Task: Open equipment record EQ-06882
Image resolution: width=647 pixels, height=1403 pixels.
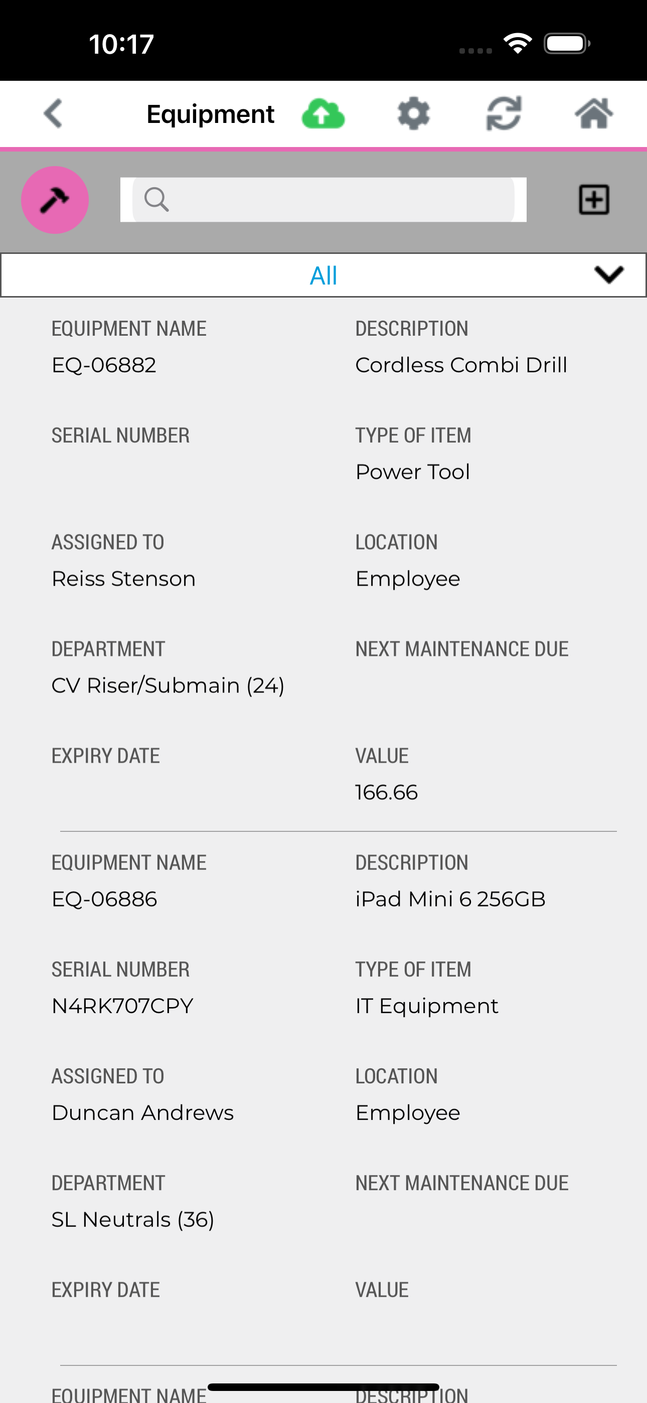Action: (104, 365)
